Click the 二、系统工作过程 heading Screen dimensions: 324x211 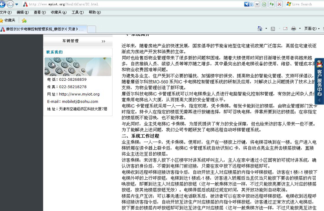click(141, 136)
